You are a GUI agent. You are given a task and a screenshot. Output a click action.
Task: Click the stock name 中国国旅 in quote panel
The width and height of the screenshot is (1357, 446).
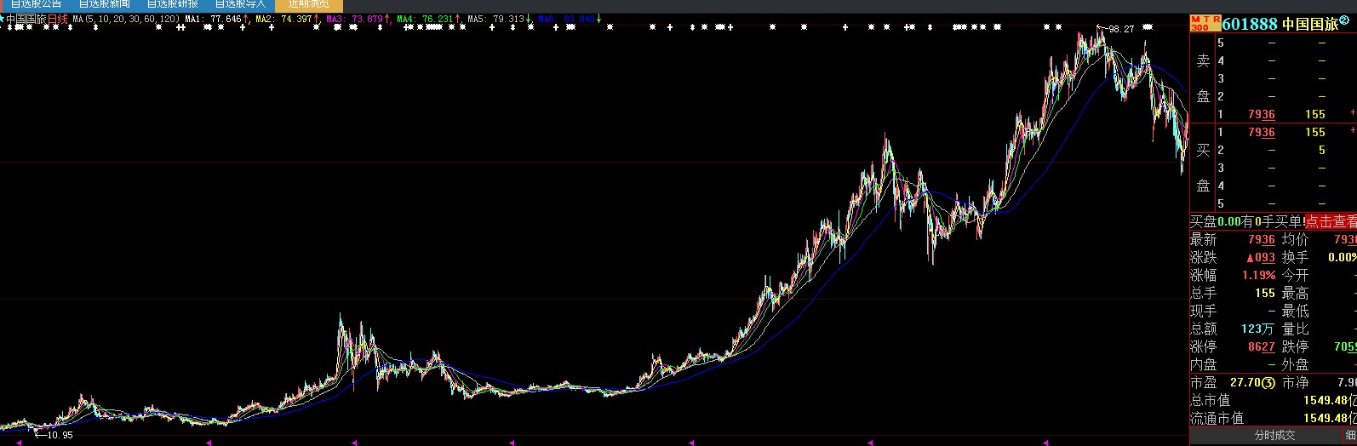click(1310, 24)
